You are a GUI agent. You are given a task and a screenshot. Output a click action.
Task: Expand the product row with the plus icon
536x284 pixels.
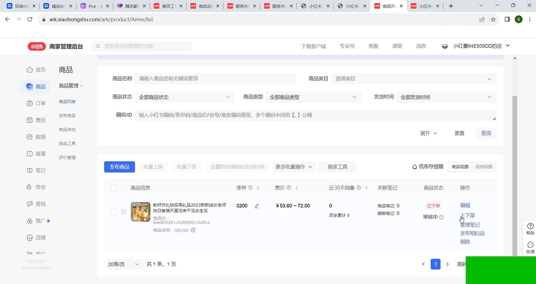click(x=124, y=212)
